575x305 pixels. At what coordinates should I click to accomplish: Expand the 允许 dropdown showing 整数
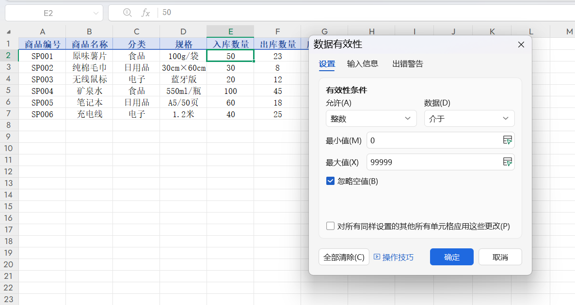pos(371,119)
